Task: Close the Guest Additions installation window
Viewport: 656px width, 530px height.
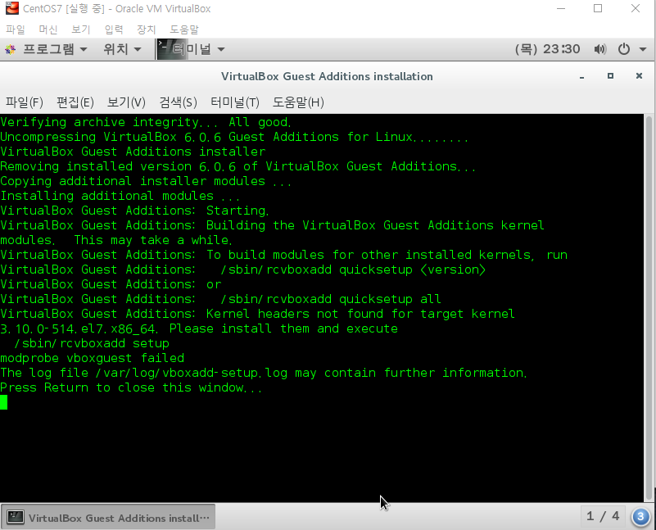Action: pos(639,75)
